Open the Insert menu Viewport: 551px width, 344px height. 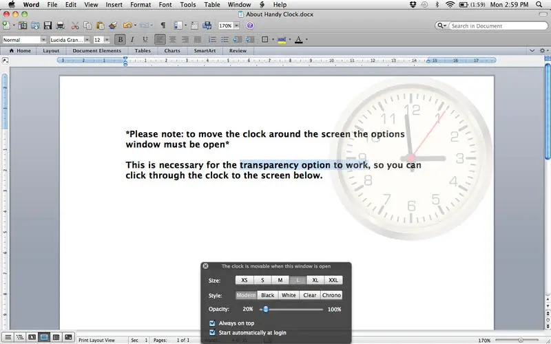pyautogui.click(x=114, y=5)
